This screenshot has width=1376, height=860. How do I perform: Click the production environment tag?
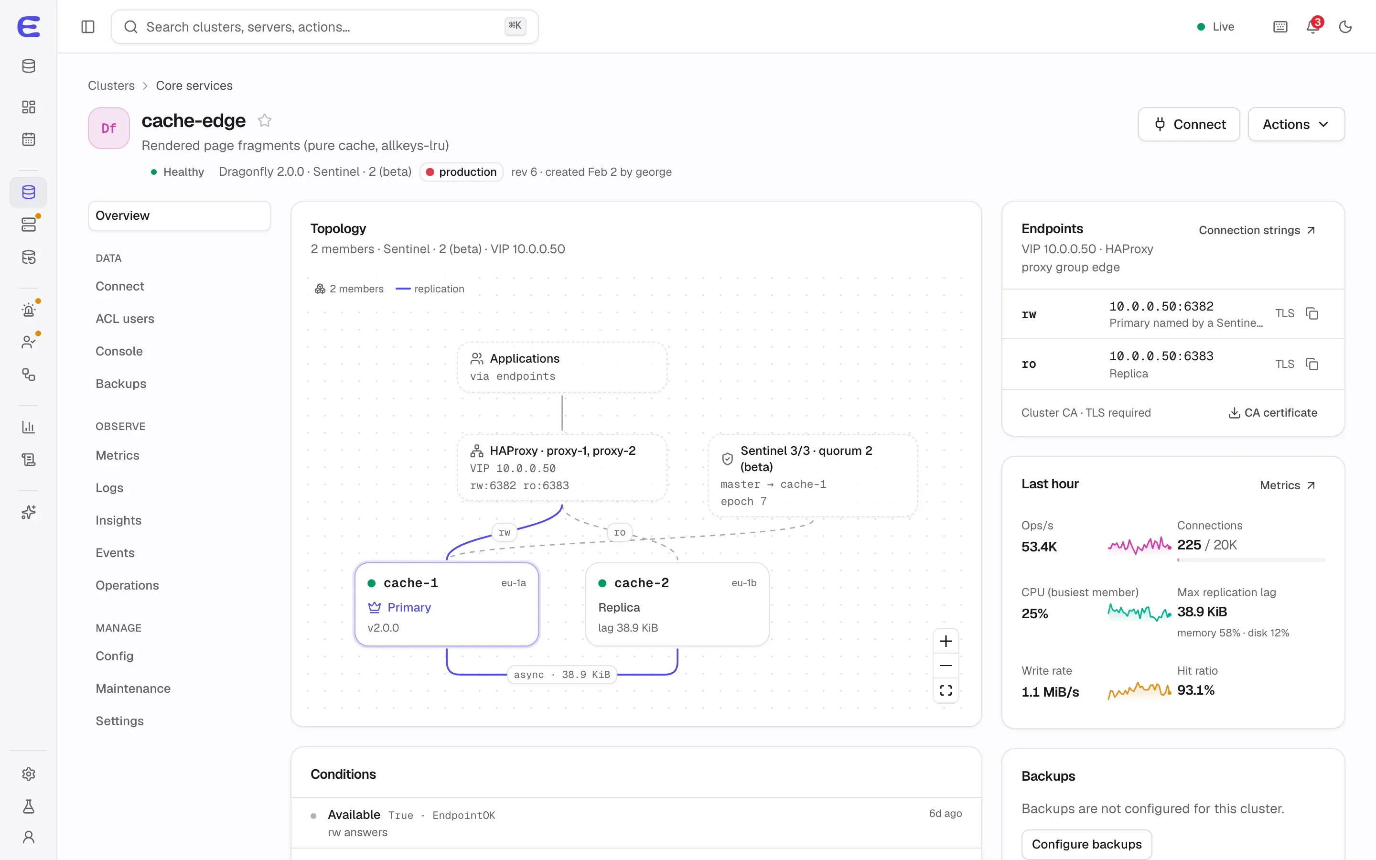461,172
